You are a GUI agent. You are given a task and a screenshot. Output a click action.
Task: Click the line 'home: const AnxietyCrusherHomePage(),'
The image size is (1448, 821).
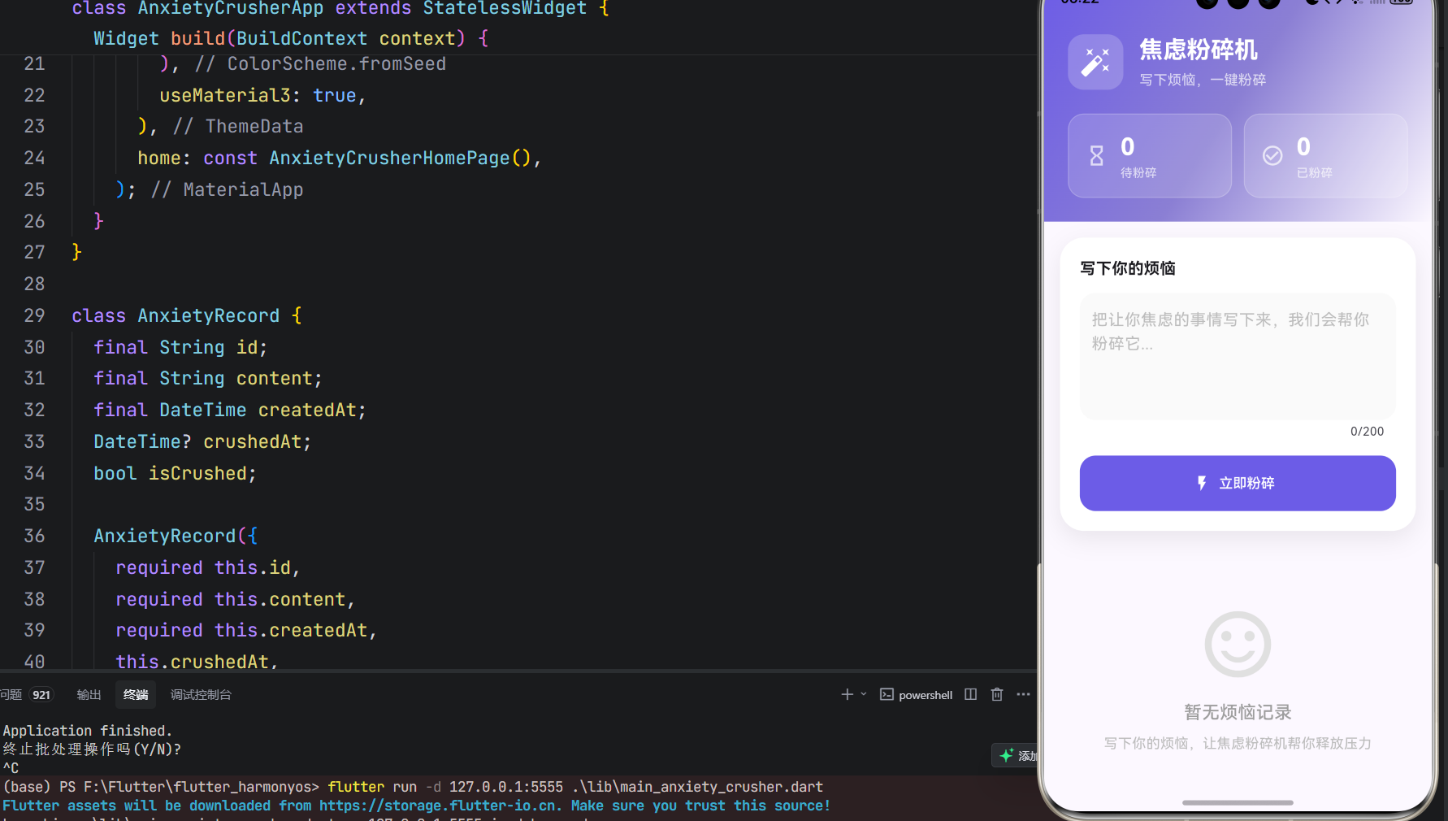339,158
